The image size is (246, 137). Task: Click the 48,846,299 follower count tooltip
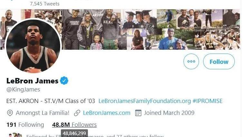tap(74, 133)
